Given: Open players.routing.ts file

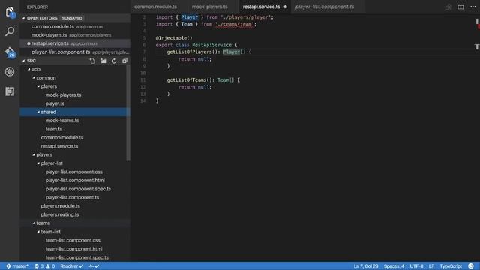Looking at the screenshot, I should 60,215.
